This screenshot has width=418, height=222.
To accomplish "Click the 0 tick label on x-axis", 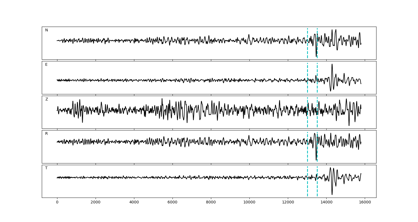I will click(x=57, y=202).
